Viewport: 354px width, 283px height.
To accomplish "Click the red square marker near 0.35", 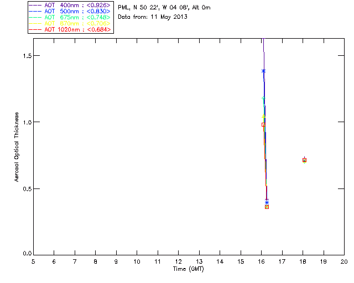I will pos(267,207).
